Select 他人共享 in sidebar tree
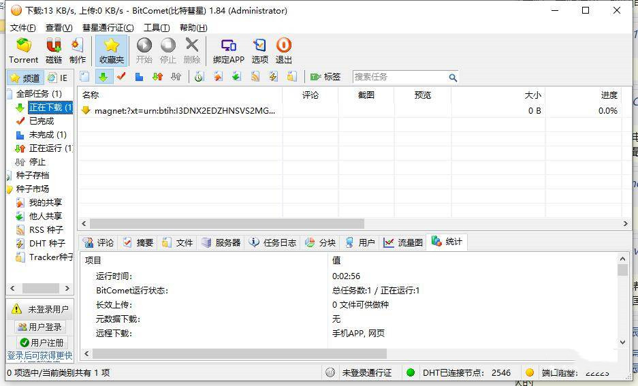Screen dimensions: 638x386 (x=45, y=216)
